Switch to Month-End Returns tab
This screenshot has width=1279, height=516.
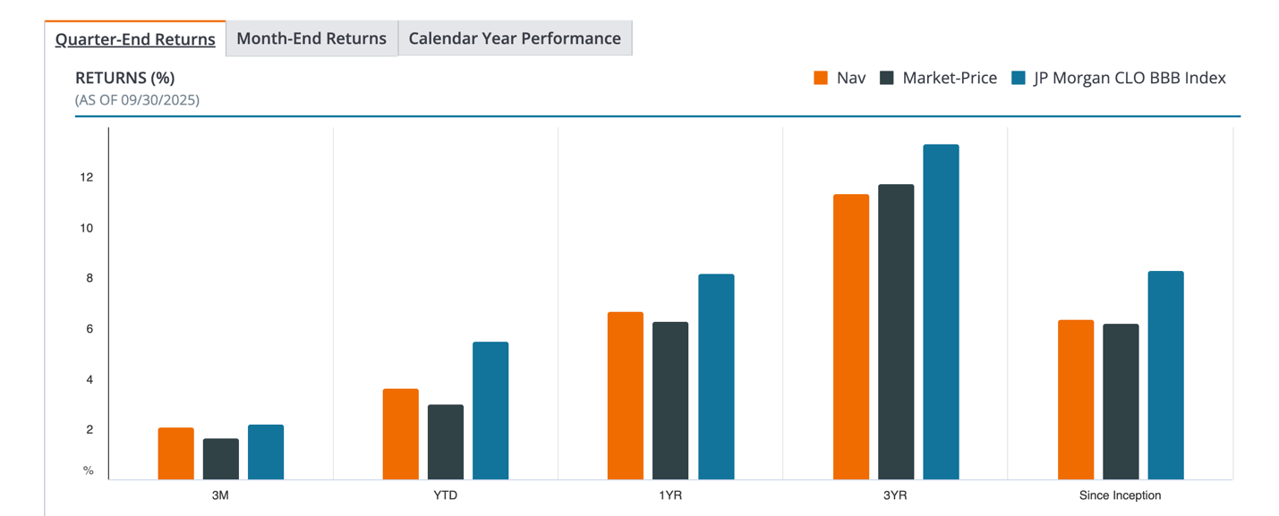311,39
